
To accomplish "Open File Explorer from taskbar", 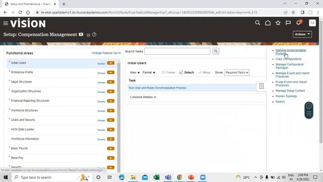I will (133, 177).
